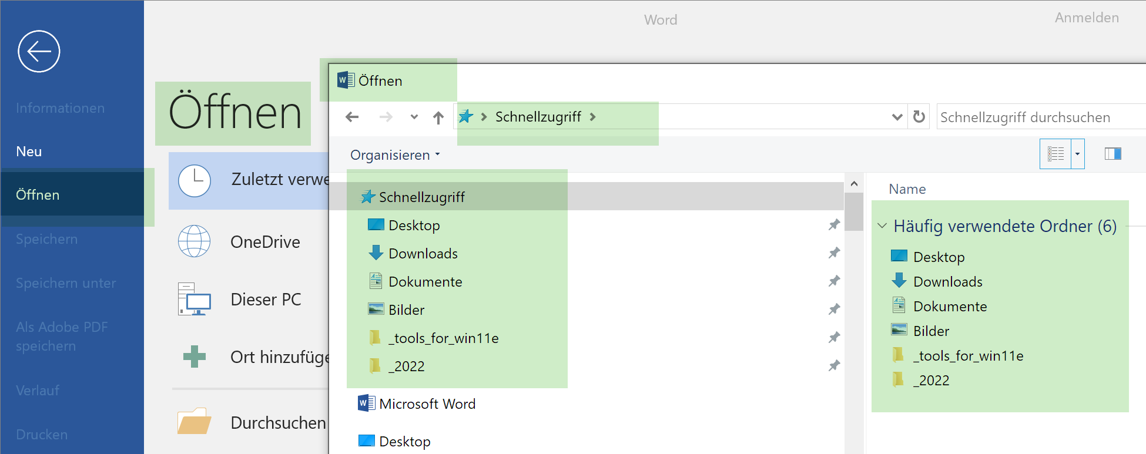Go up one folder level
This screenshot has width=1146, height=454.
point(438,117)
